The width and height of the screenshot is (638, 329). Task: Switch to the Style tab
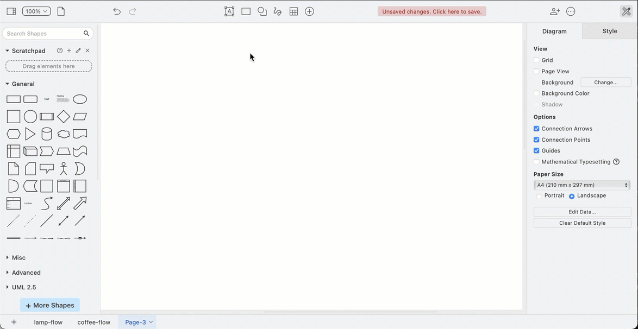pyautogui.click(x=609, y=31)
